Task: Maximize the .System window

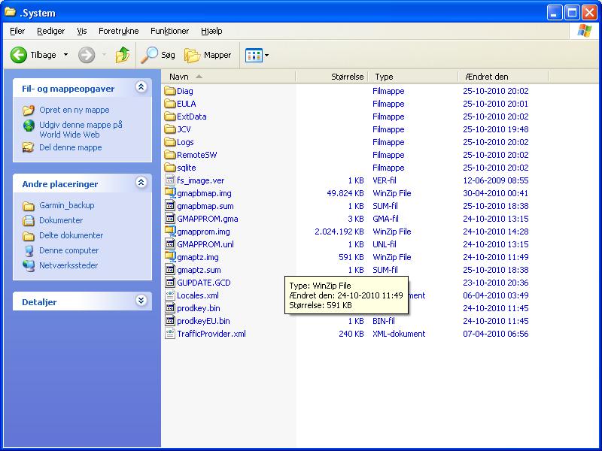Action: coord(572,13)
